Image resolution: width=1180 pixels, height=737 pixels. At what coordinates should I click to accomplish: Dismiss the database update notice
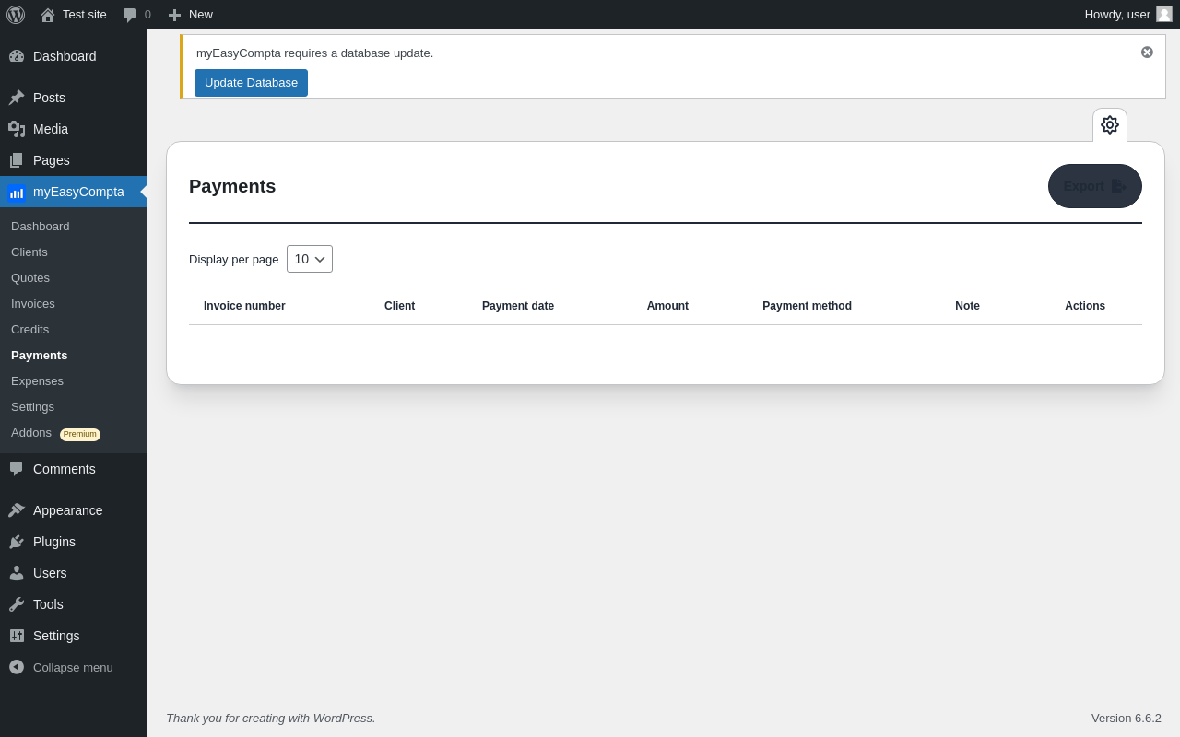(1147, 53)
